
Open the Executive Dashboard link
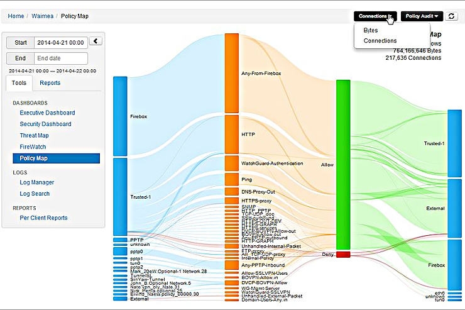tap(47, 113)
